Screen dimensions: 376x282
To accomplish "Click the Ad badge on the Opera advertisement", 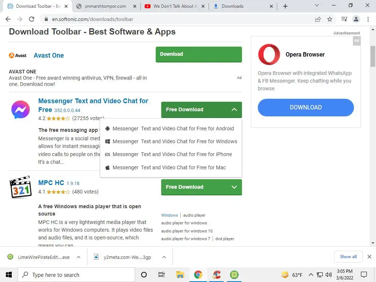I will (x=357, y=40).
